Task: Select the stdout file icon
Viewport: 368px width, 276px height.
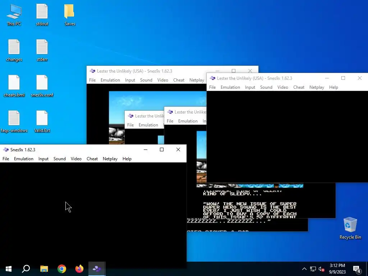Action: [x=42, y=14]
